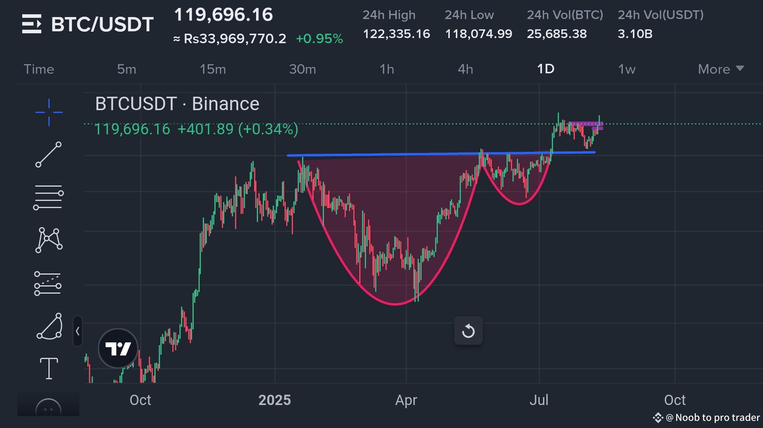Open the Fibonacci retracement tool
Screen dimensions: 763x428
(x=48, y=197)
